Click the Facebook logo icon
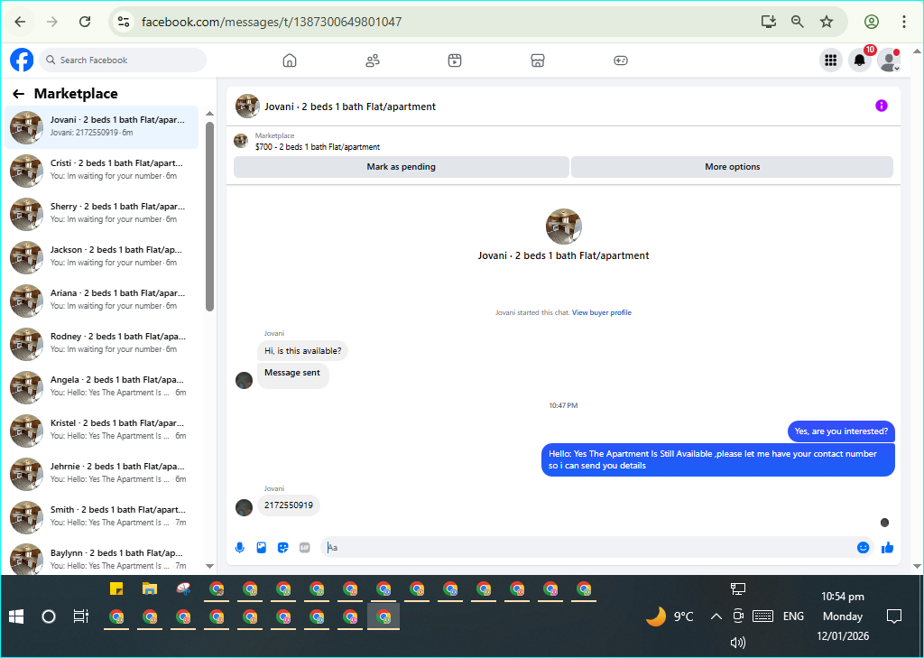The image size is (924, 658). coord(22,60)
